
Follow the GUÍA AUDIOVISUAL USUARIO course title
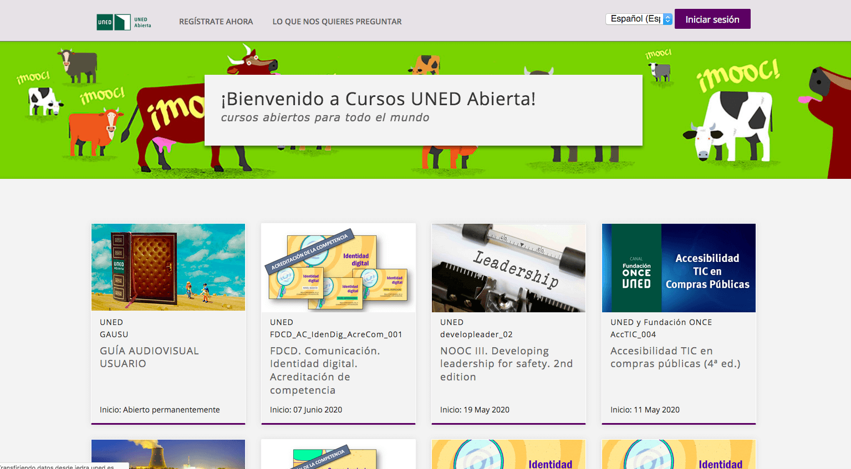point(149,357)
